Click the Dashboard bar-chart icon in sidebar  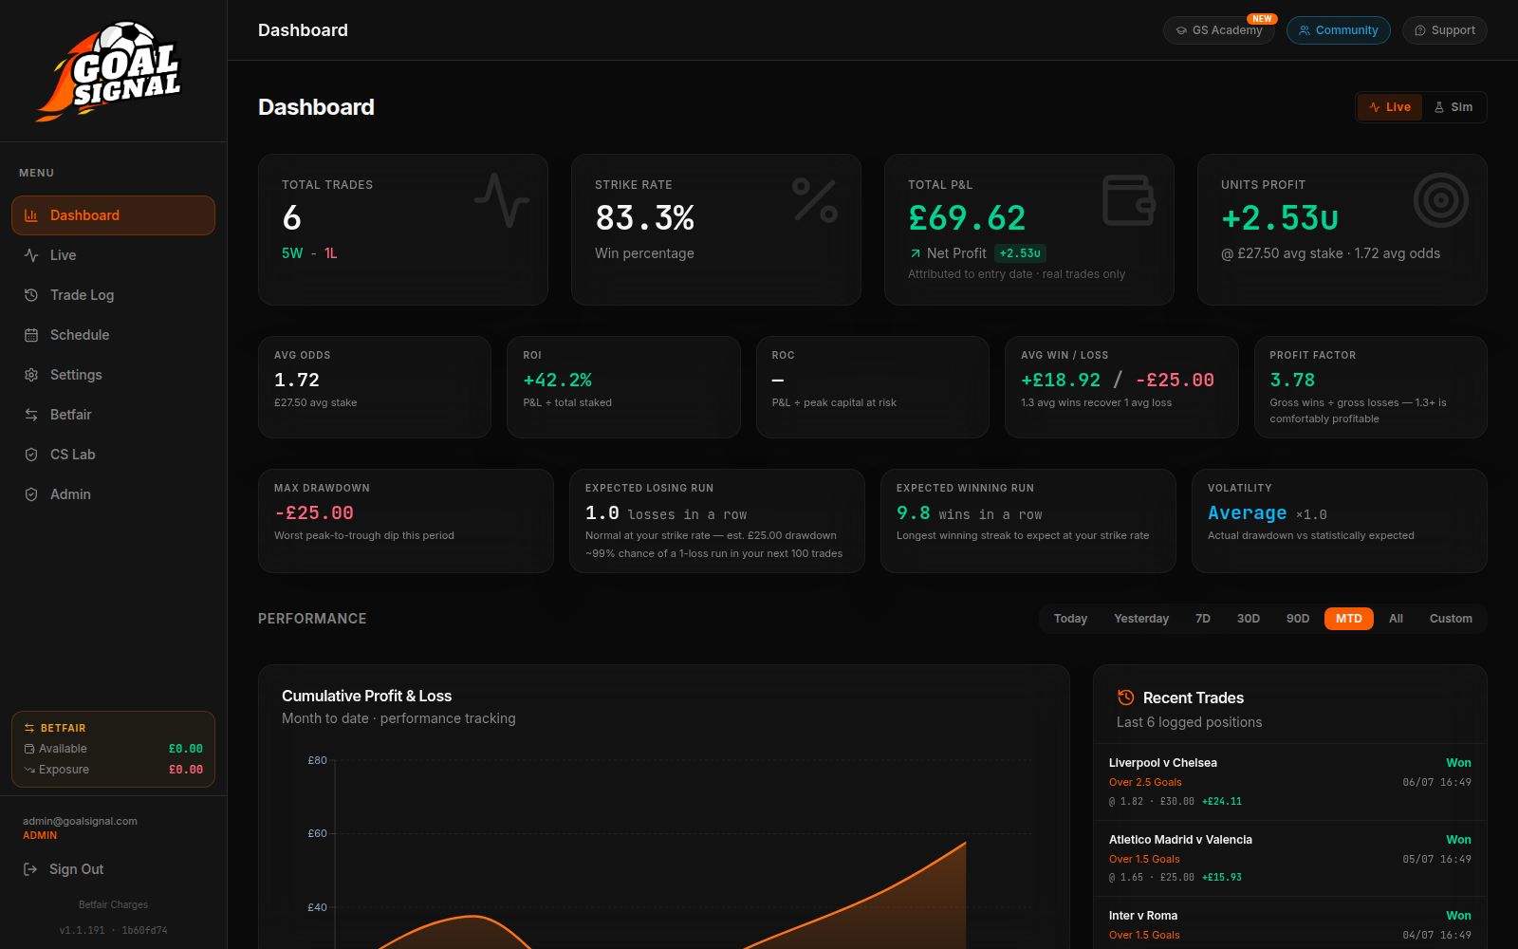[x=31, y=215]
